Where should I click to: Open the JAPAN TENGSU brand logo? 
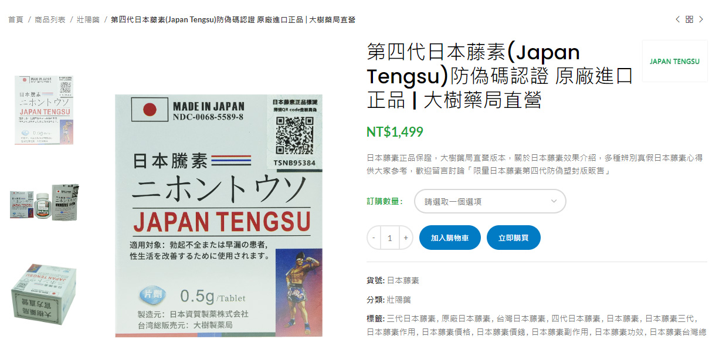tap(674, 61)
